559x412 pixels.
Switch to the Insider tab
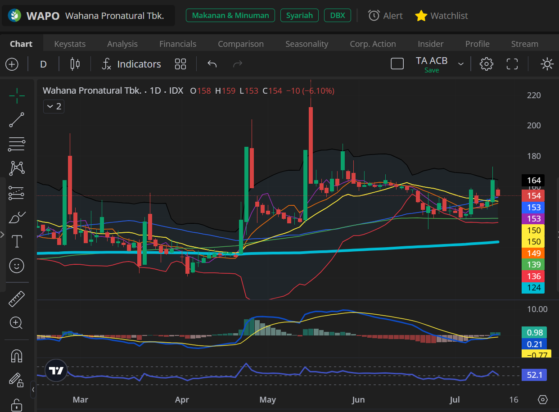pyautogui.click(x=431, y=44)
